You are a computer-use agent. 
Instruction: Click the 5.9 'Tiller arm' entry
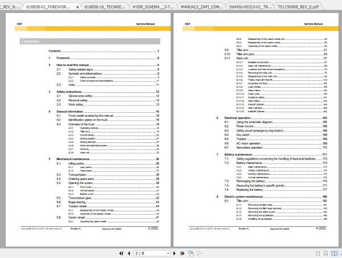pos(242,50)
